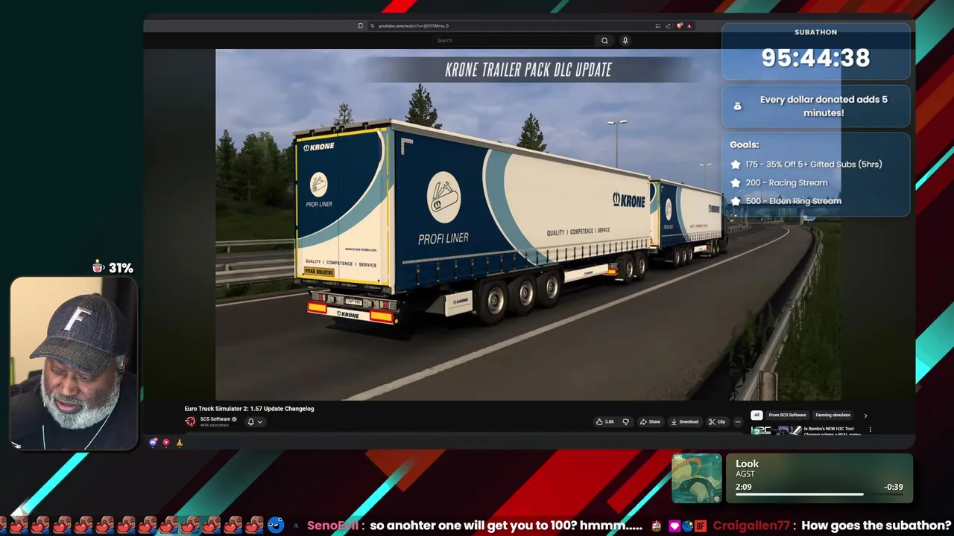Image resolution: width=954 pixels, height=536 pixels.
Task: Click Every dollar donated adds 5 minutes text
Action: point(824,106)
